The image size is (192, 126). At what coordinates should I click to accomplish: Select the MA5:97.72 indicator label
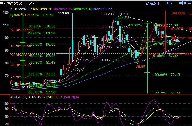(x=24, y=9)
